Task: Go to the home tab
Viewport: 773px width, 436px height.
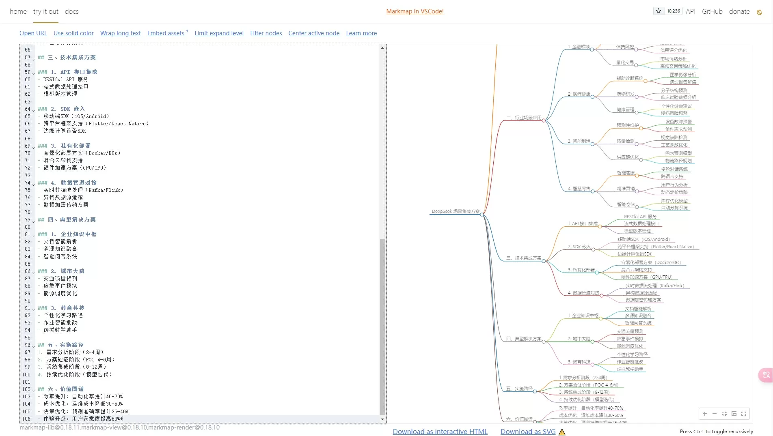Action: pyautogui.click(x=18, y=11)
